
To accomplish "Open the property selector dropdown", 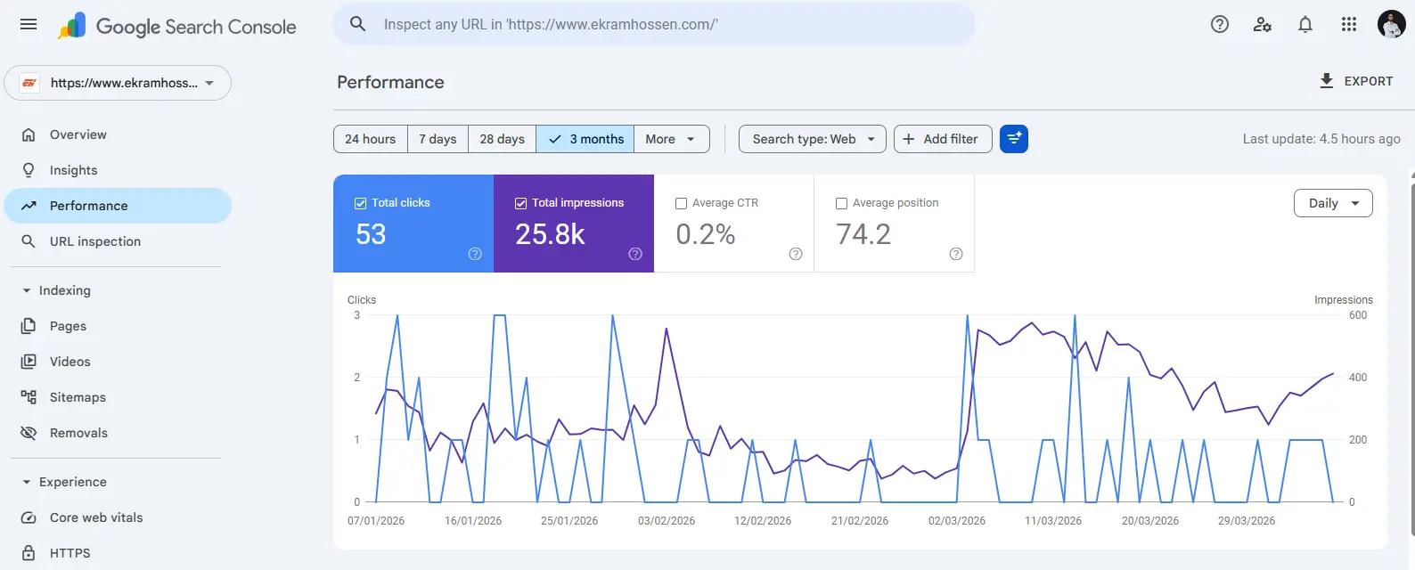I will pyautogui.click(x=118, y=83).
